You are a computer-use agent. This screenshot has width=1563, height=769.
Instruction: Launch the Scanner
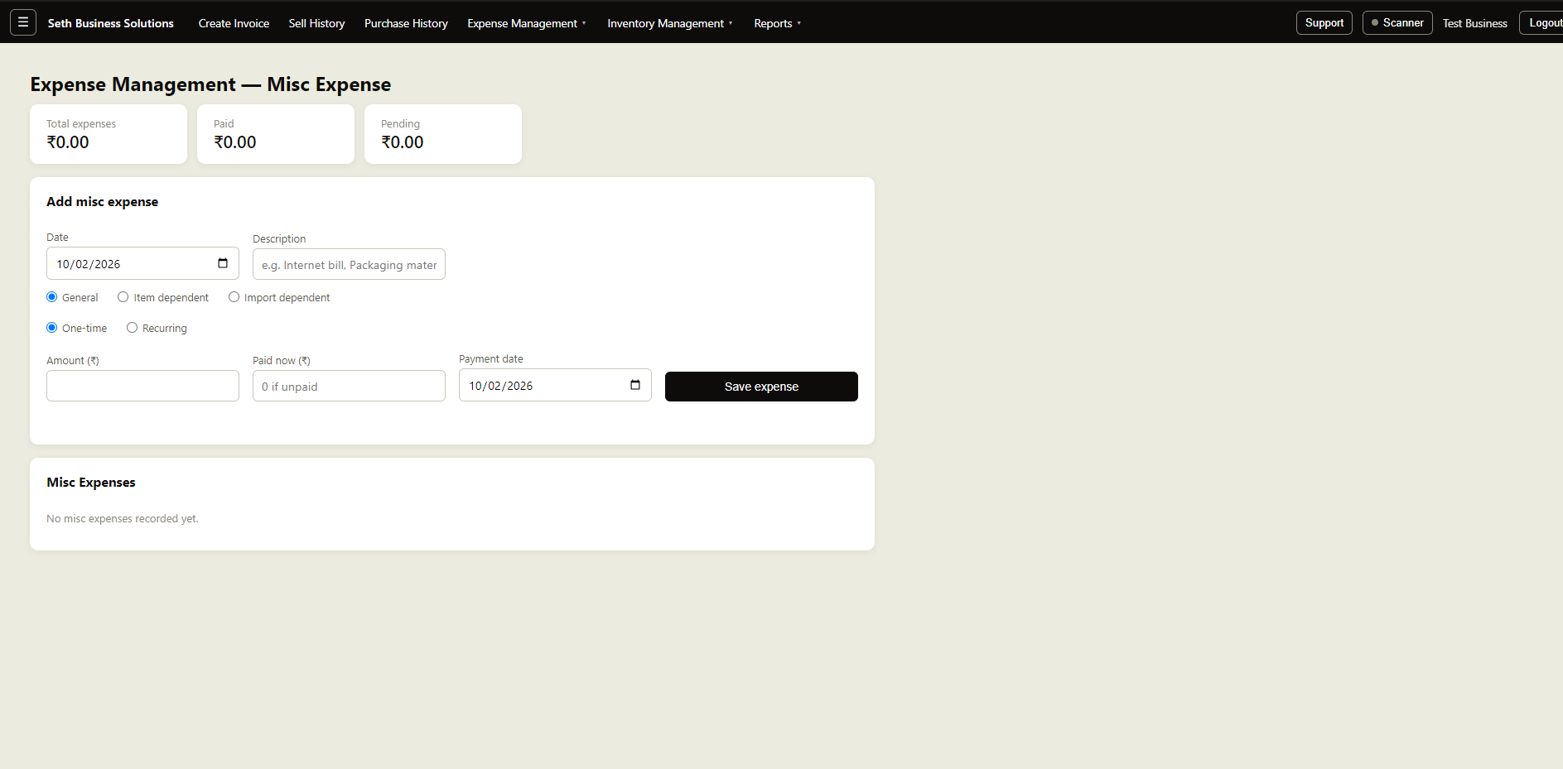pyautogui.click(x=1397, y=22)
